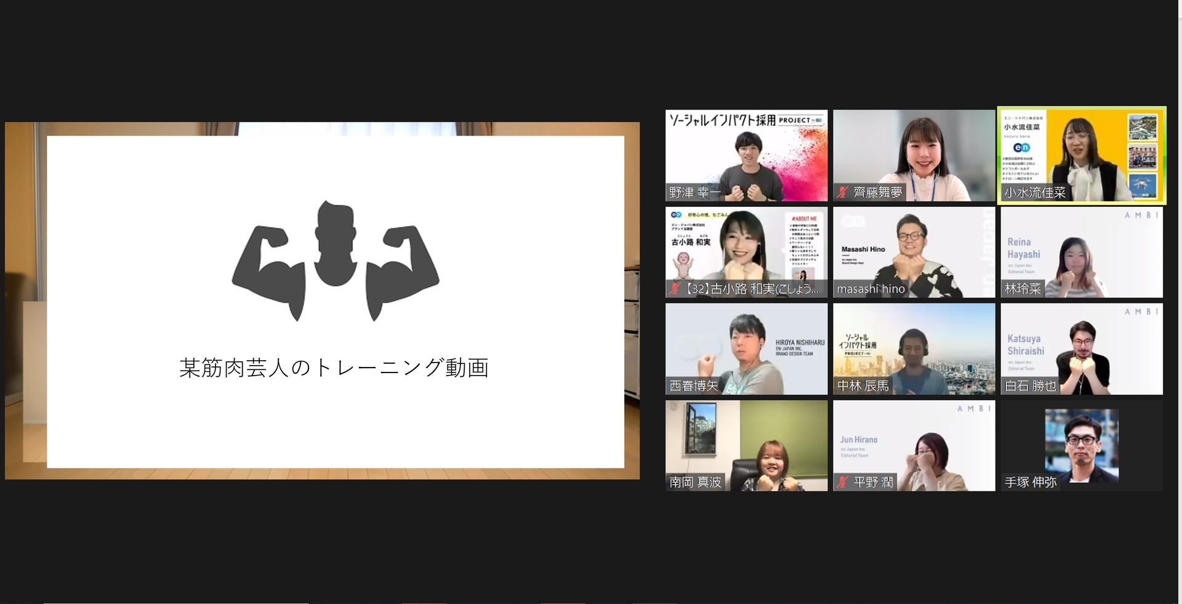The height and width of the screenshot is (604, 1182).
Task: Click the baby illustration in 古小路 和実's tile
Action: point(682,265)
